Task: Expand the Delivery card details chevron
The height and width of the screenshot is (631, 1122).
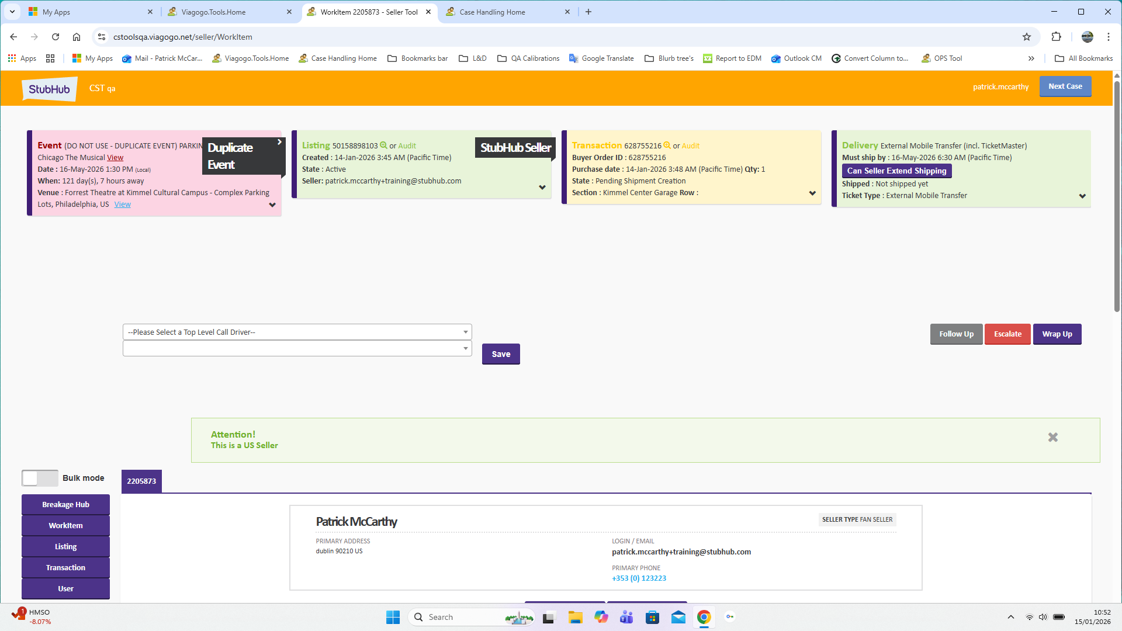Action: coord(1082,196)
